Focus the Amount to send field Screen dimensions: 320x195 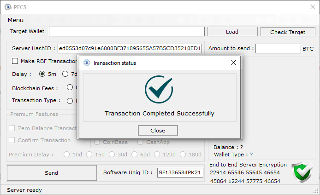click(x=278, y=48)
